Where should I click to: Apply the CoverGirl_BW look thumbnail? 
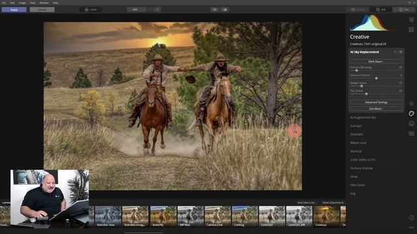tap(299, 216)
